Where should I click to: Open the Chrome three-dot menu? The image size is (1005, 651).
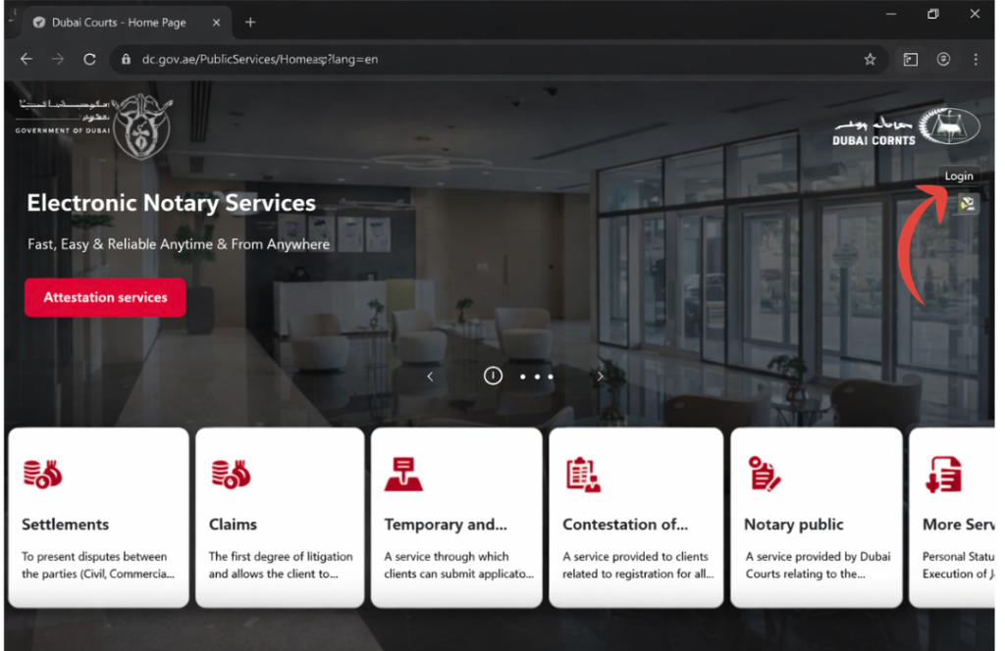point(976,59)
